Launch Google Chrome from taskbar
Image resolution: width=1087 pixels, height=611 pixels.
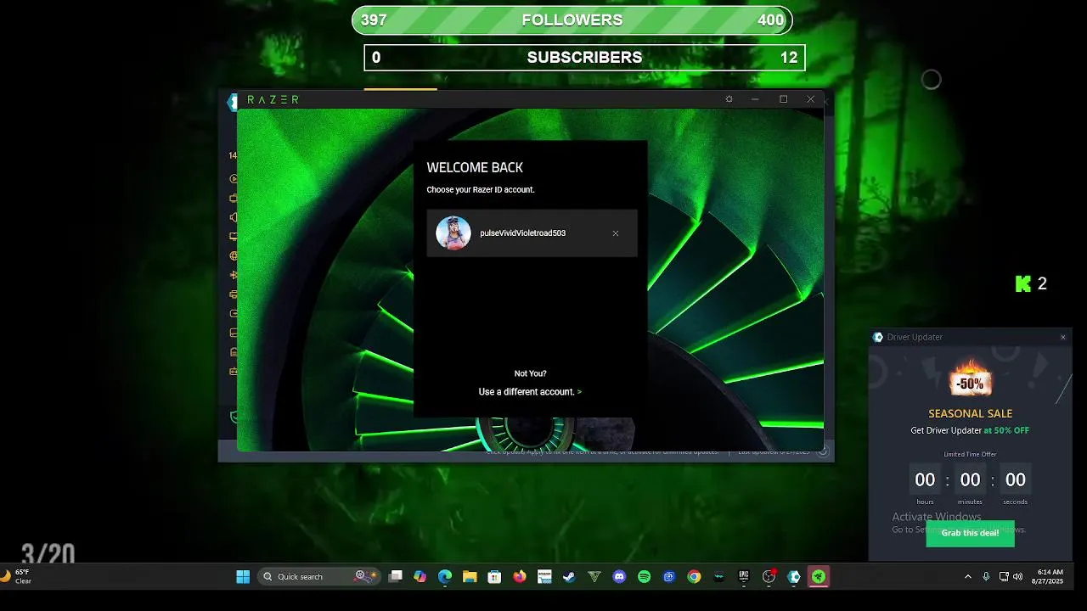pos(694,577)
